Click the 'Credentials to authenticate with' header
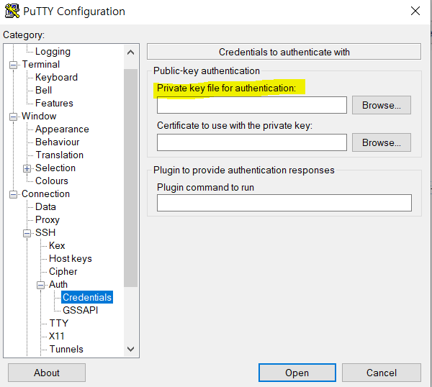Viewport: 432px width, 387px height. coord(284,52)
